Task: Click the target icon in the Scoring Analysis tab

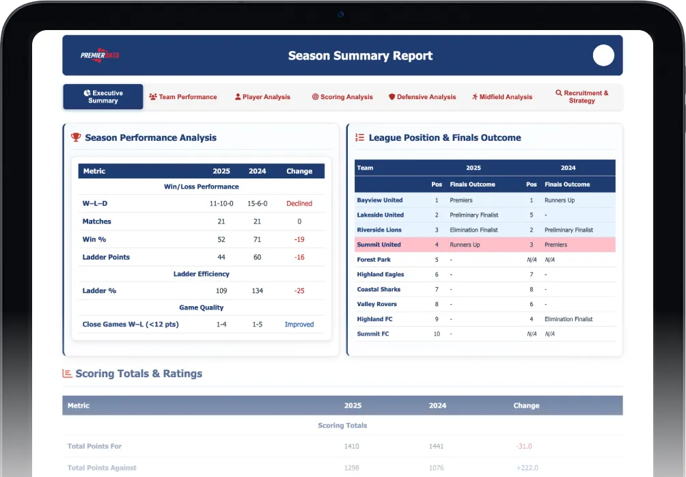Action: point(315,97)
